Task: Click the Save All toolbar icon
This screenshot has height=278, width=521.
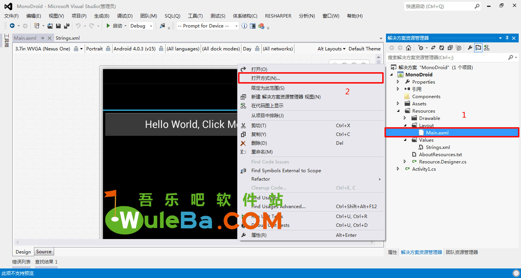Action: 67,26
